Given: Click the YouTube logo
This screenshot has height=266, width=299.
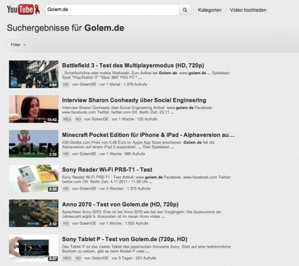Looking at the screenshot, I should point(23,9).
